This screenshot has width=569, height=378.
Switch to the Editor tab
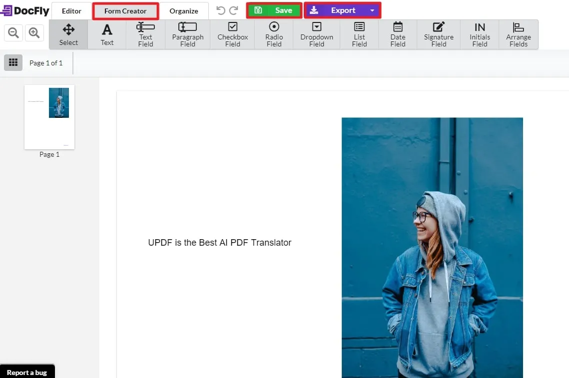71,10
